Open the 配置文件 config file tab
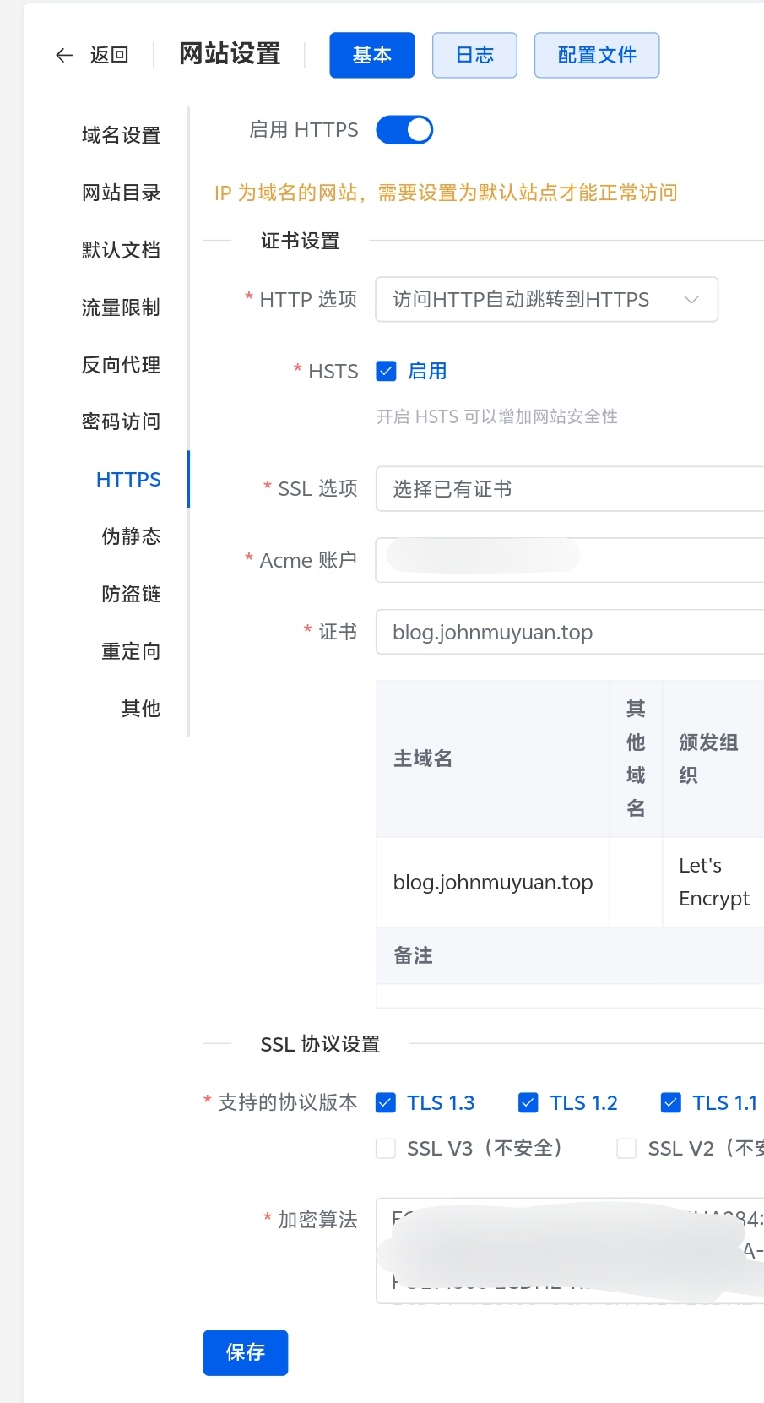This screenshot has height=1403, width=764. click(x=597, y=56)
